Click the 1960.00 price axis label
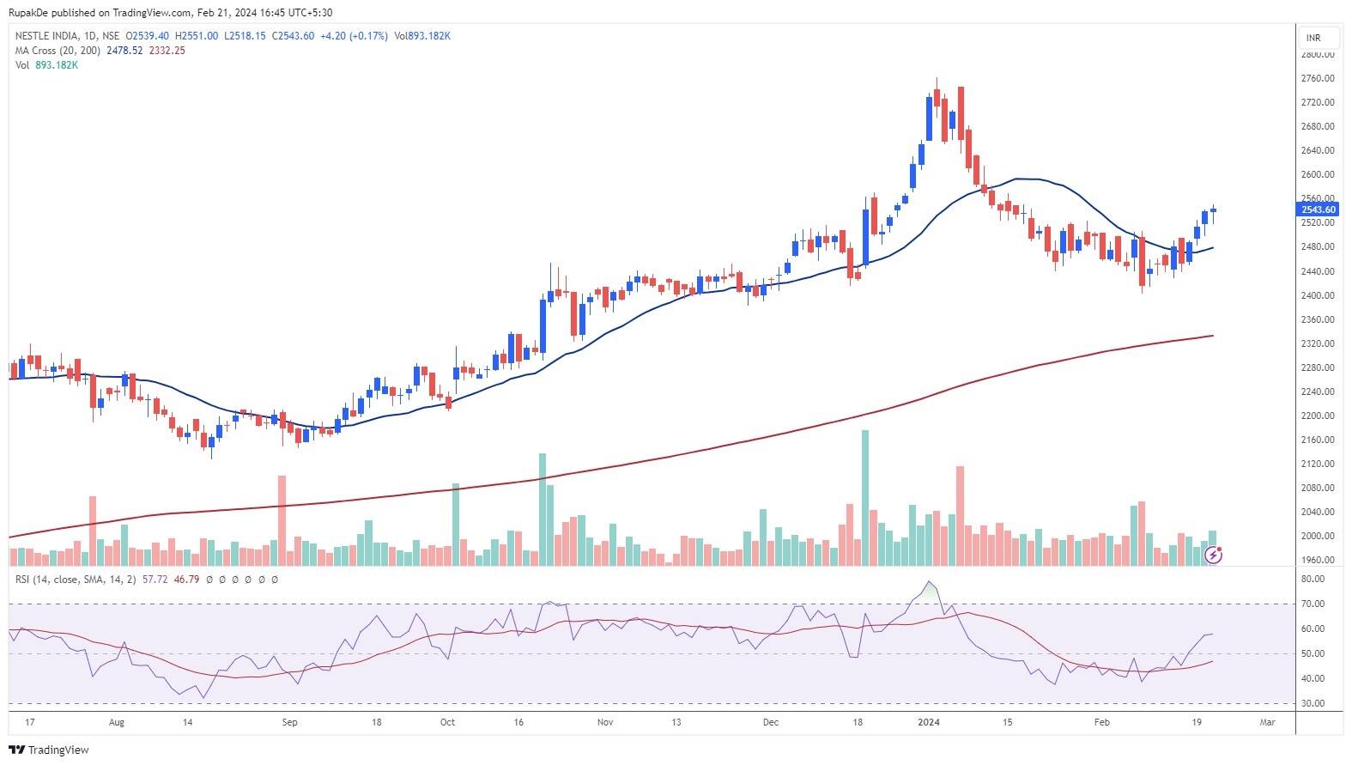The width and height of the screenshot is (1352, 765). pos(1318,560)
